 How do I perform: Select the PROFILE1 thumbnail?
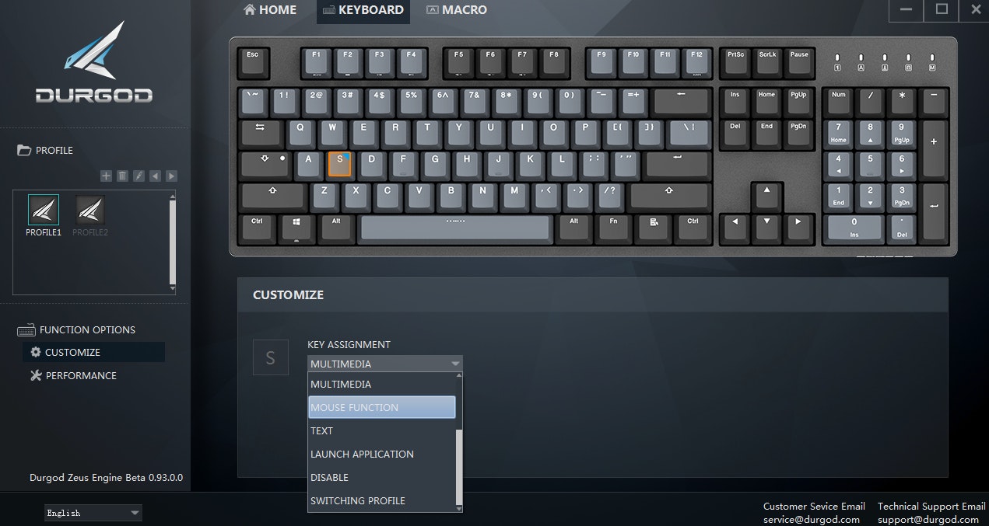point(44,216)
